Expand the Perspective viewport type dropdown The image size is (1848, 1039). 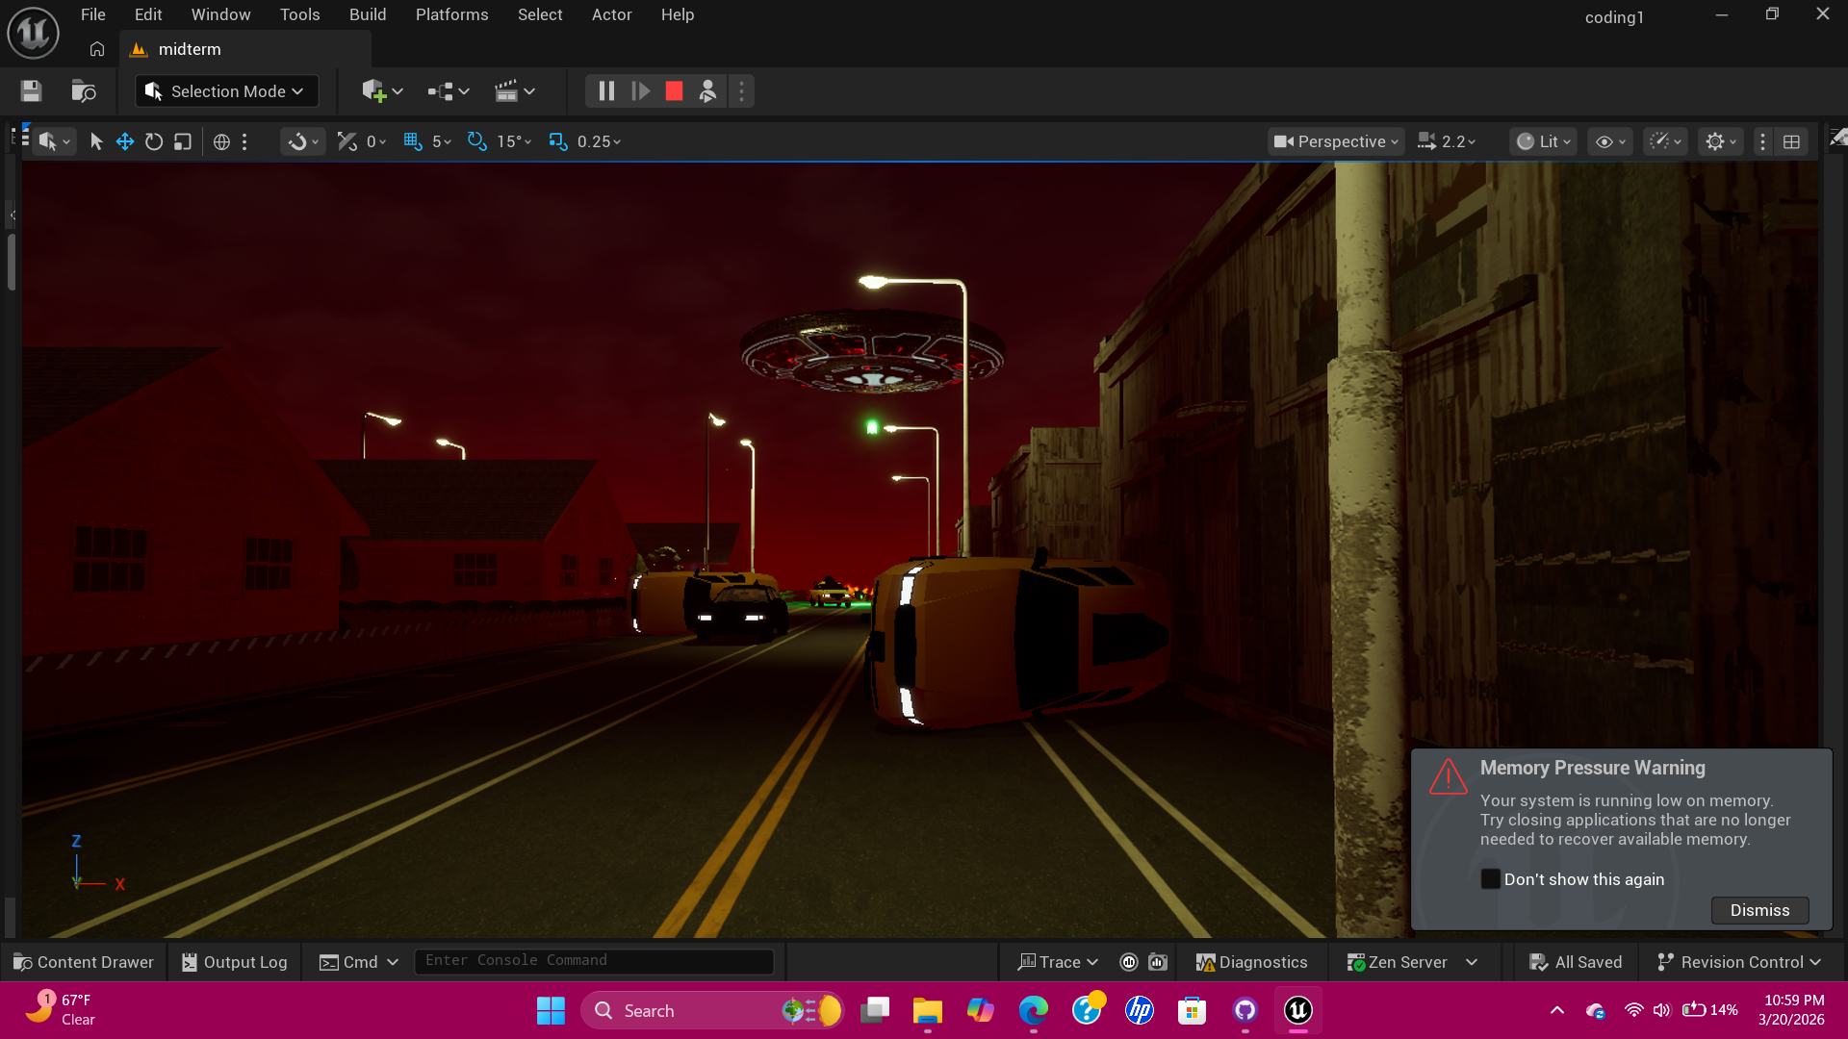coord(1336,141)
